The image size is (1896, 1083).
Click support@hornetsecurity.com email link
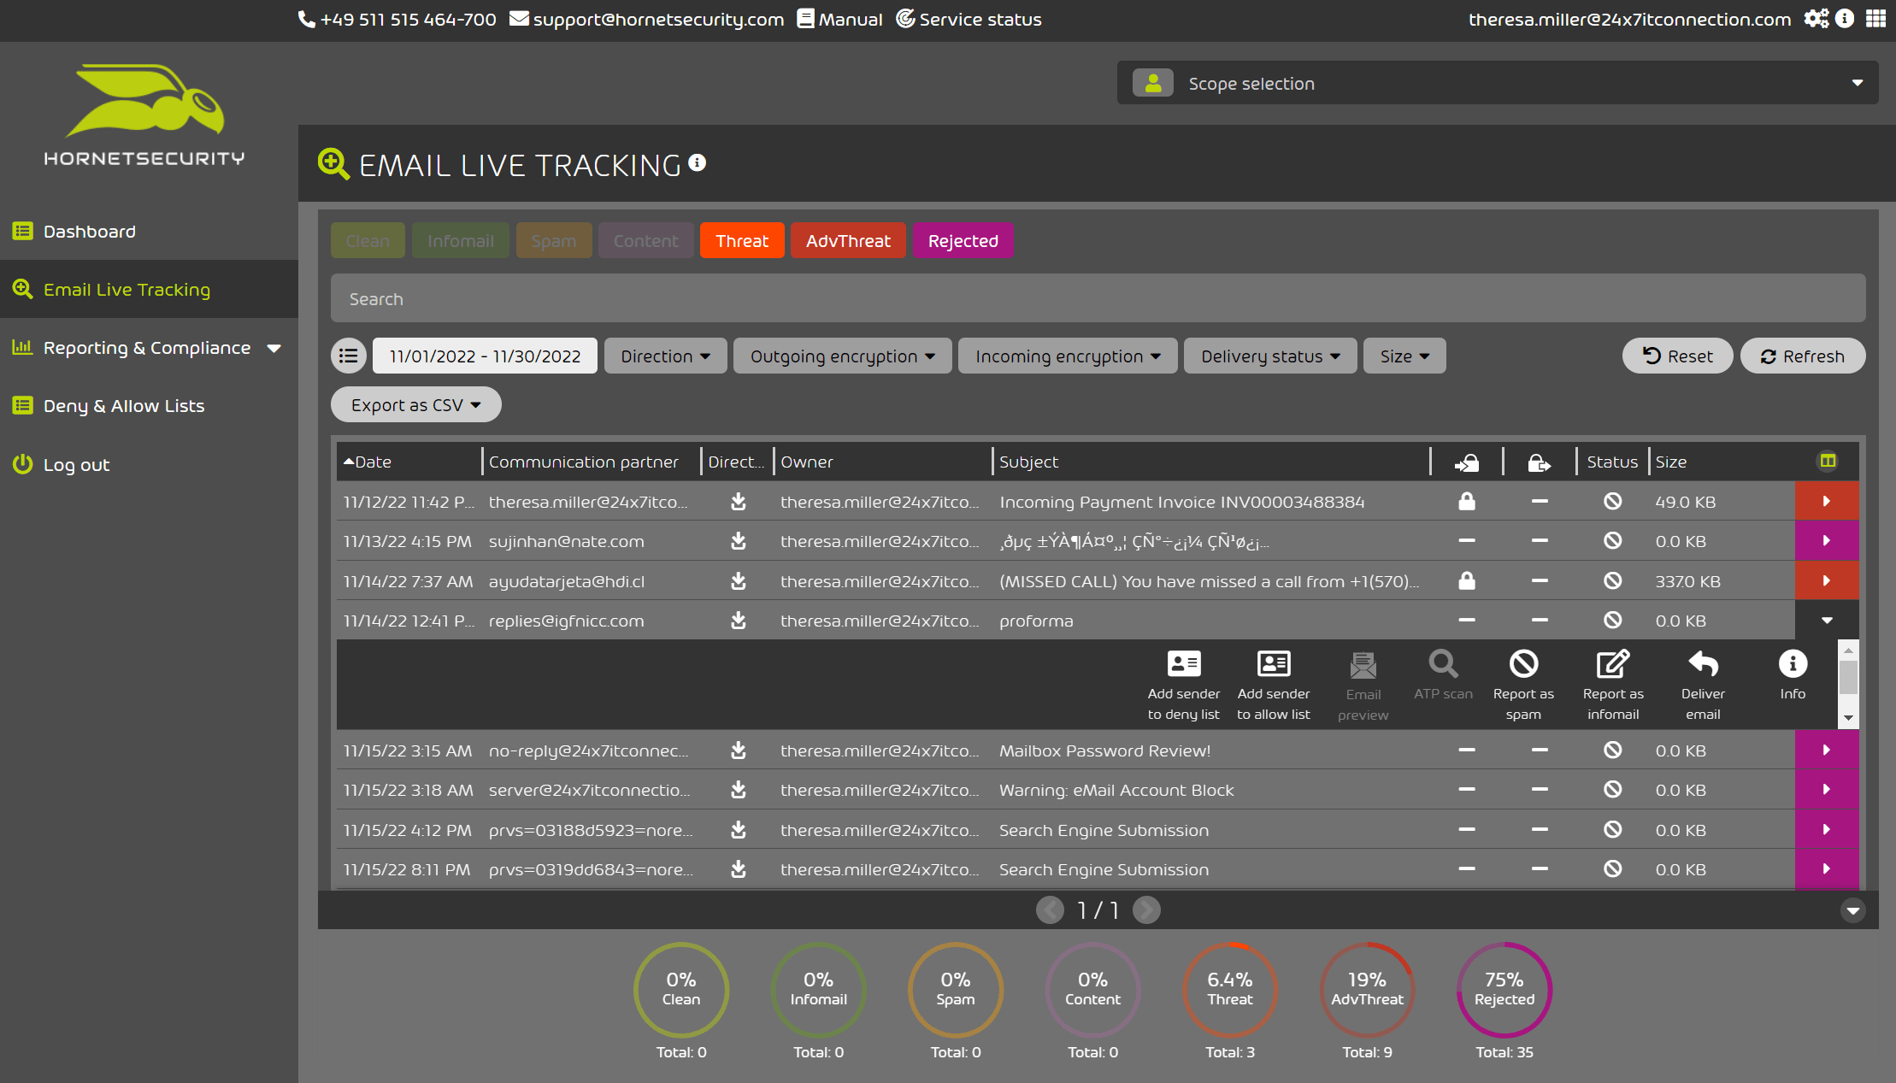[x=646, y=19]
